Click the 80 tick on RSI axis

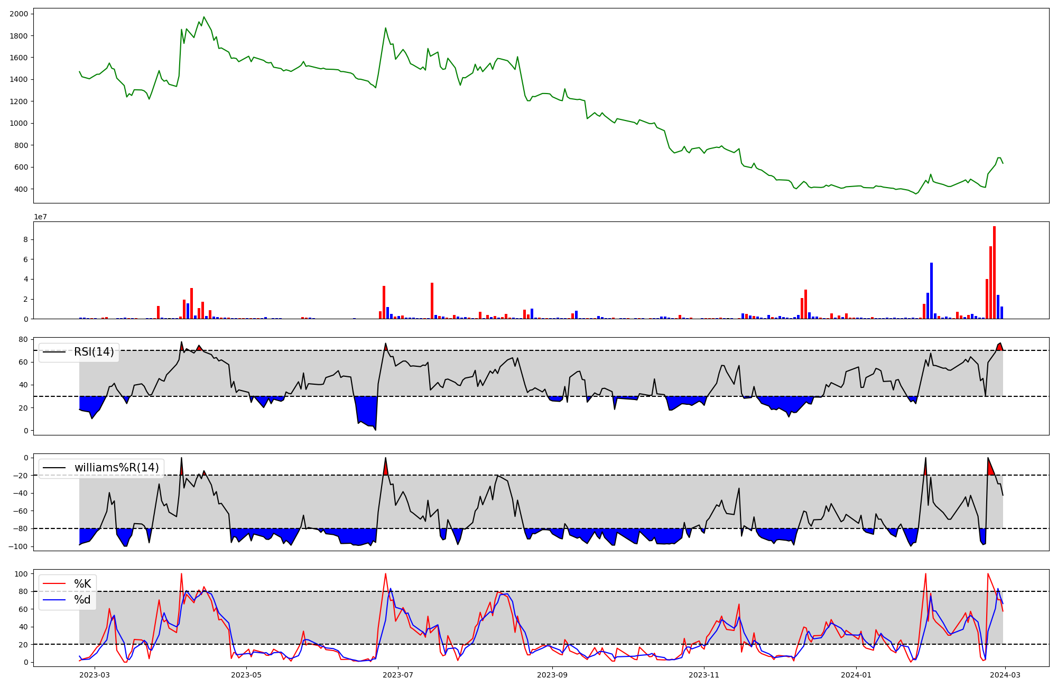[24, 339]
